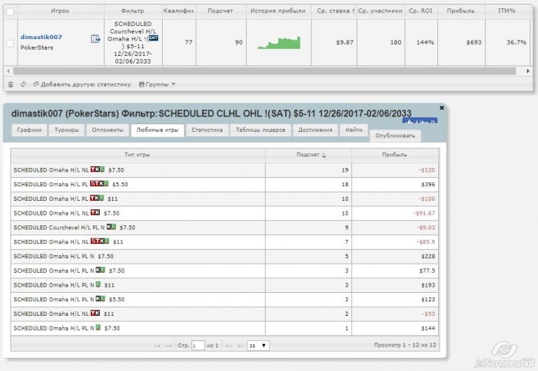This screenshot has height=371, width=538.
Task: Click the Опубликовать button
Action: pos(395,136)
